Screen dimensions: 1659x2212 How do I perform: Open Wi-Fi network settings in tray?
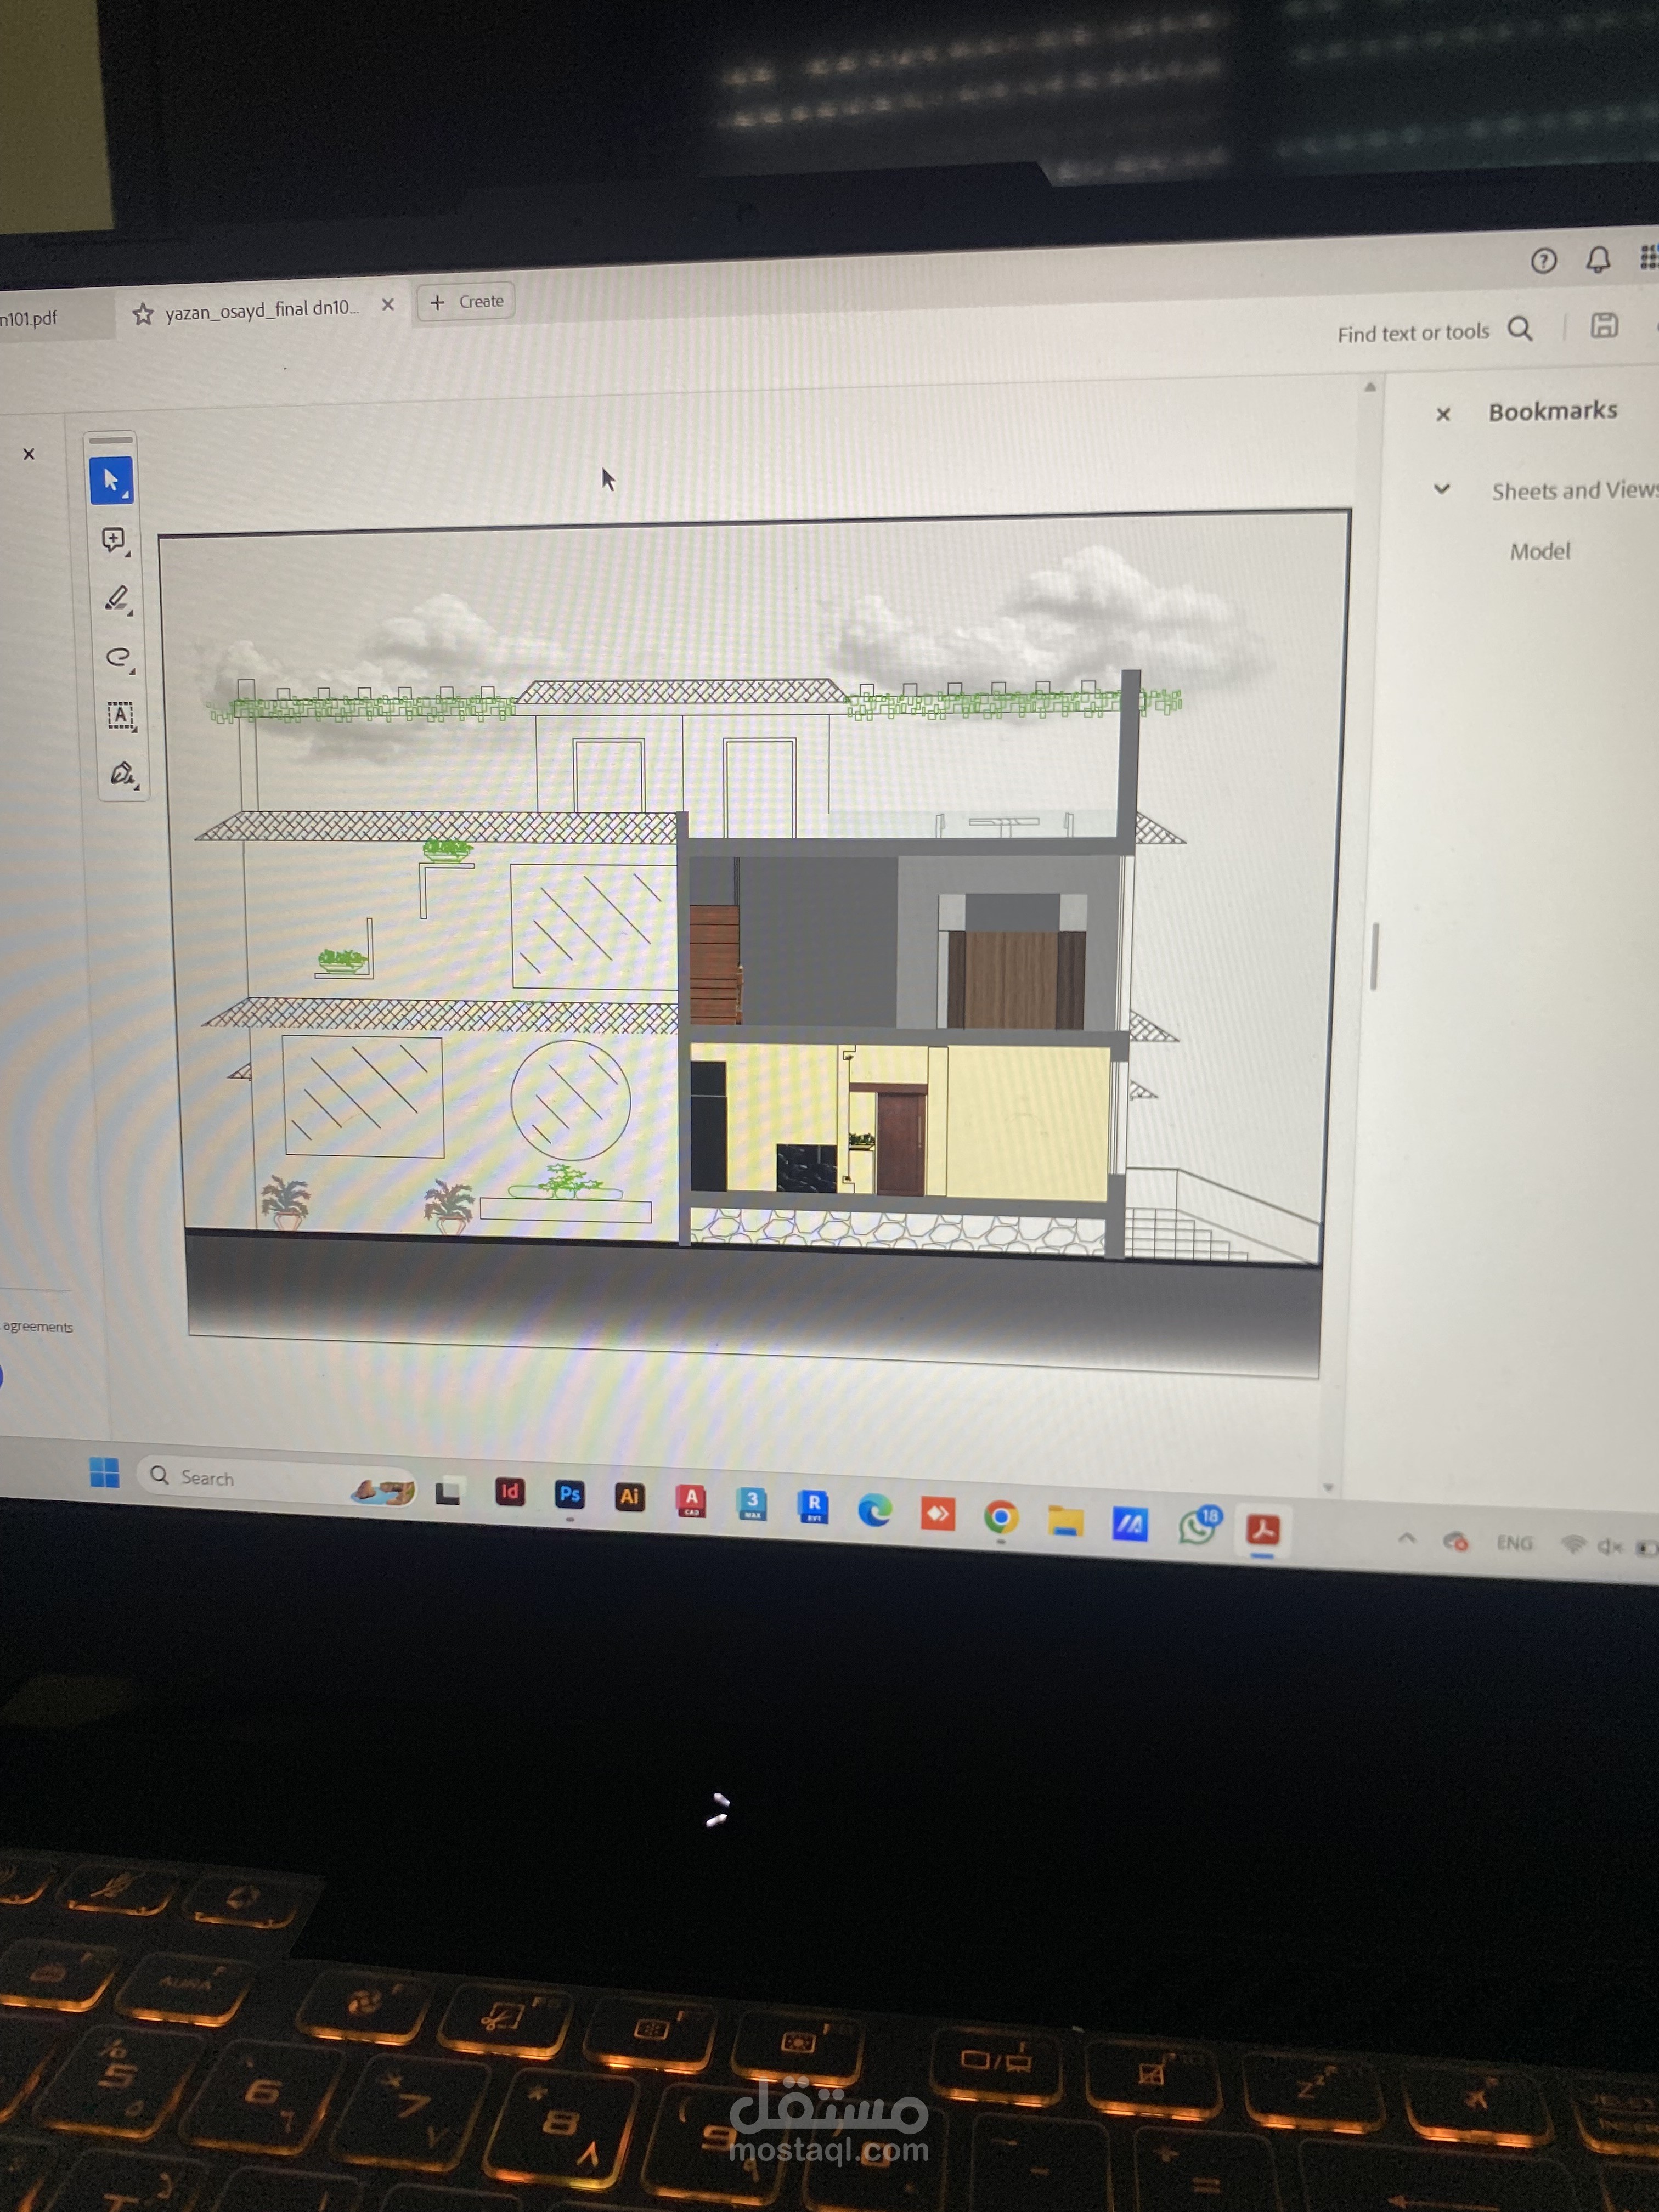tap(1573, 1545)
